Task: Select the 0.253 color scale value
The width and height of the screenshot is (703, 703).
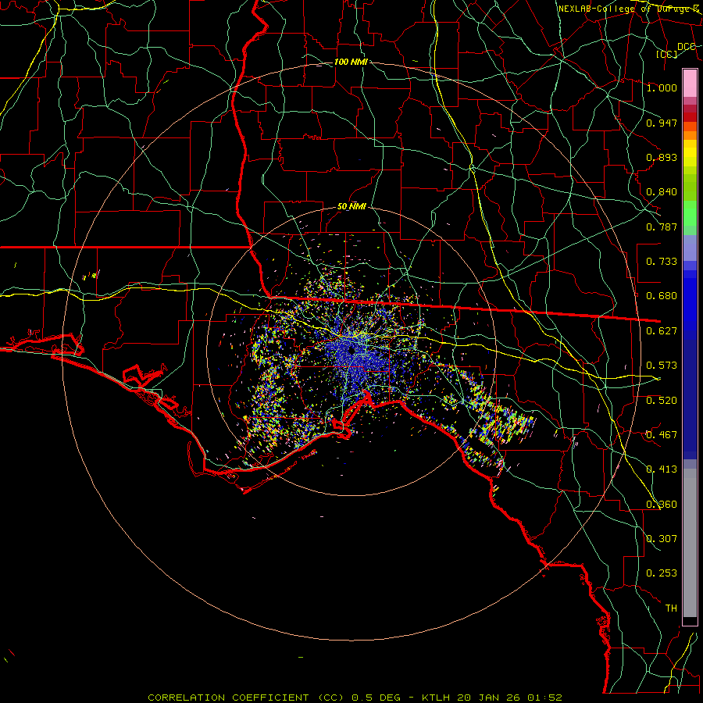Action: pos(662,573)
